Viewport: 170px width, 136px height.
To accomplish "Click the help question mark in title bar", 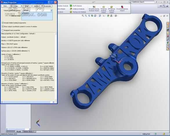I will (x=157, y=2).
